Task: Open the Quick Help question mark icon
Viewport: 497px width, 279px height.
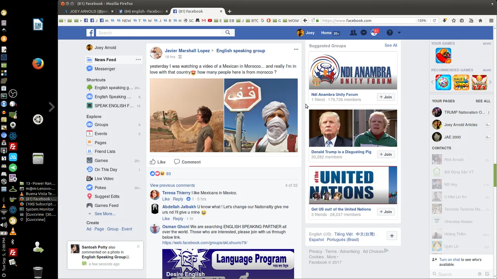Action: pyautogui.click(x=389, y=33)
